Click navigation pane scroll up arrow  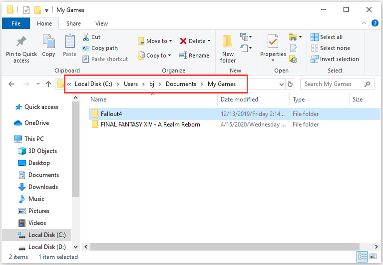coord(76,98)
